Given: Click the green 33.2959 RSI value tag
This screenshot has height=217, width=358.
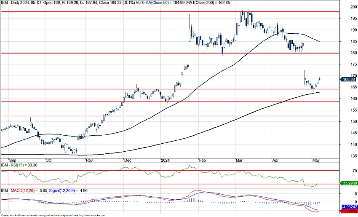Looking at the screenshot, I should 348,183.
